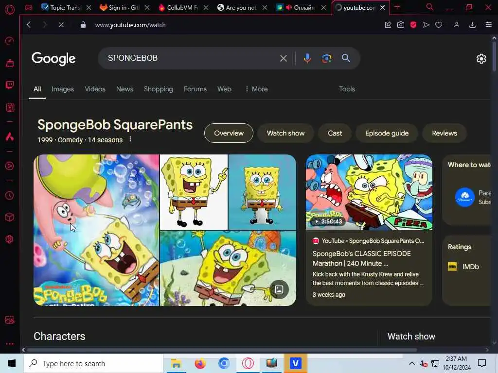This screenshot has width=498, height=373.
Task: Open the SpongeBob pizza marathon video thumbnail
Action: coord(369,192)
